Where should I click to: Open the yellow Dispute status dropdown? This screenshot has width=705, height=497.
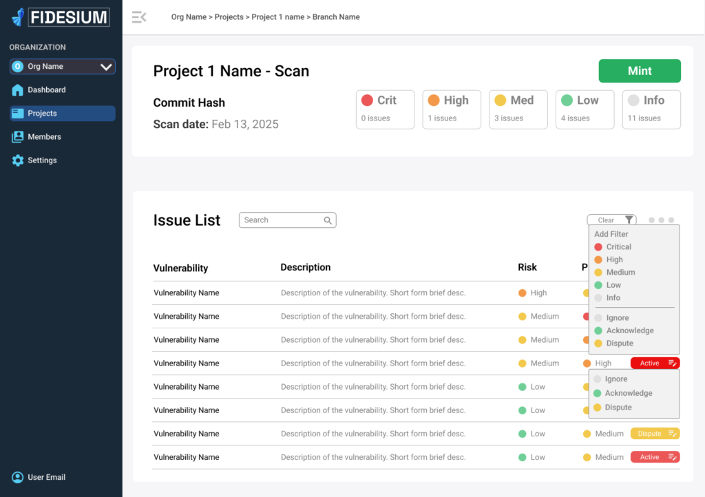click(x=655, y=434)
